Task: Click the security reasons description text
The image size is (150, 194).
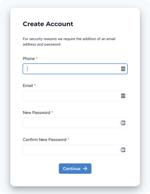Action: click(69, 41)
